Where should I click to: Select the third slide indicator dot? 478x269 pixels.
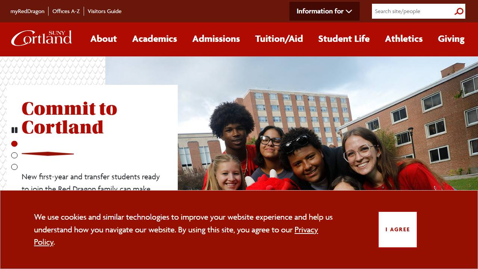click(x=15, y=167)
